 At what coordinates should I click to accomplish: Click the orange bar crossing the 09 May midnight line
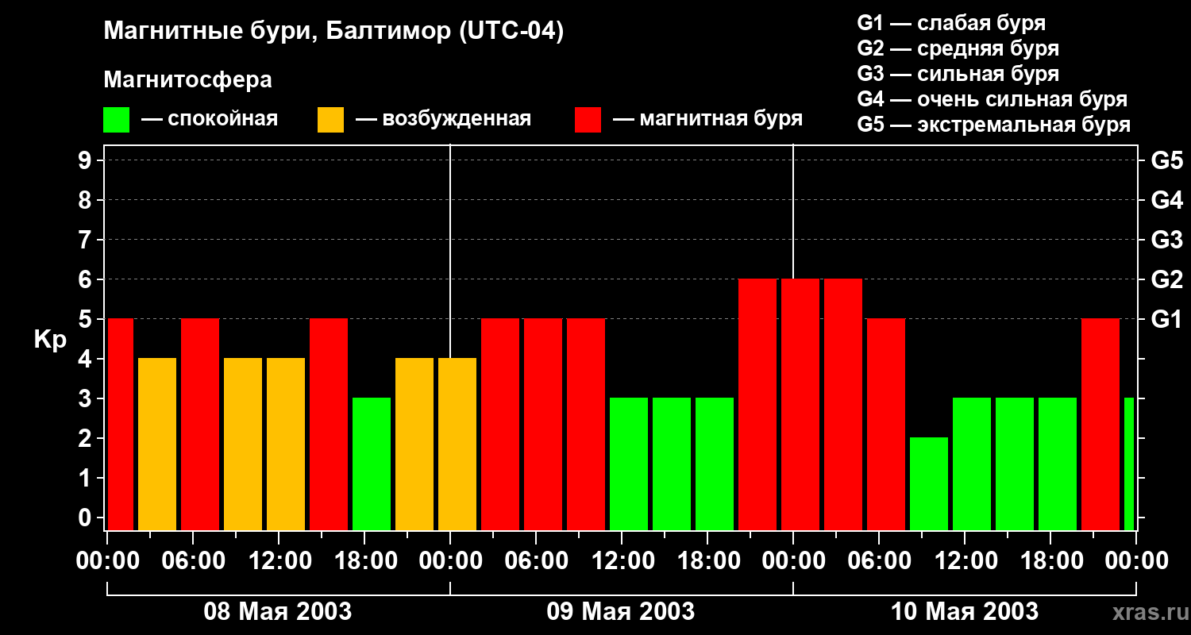click(x=457, y=444)
